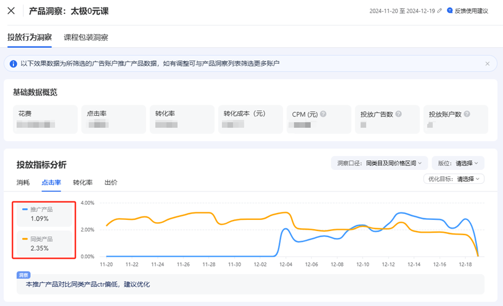Select the 点击率 metric card in overview
503x306 pixels.
(113, 119)
